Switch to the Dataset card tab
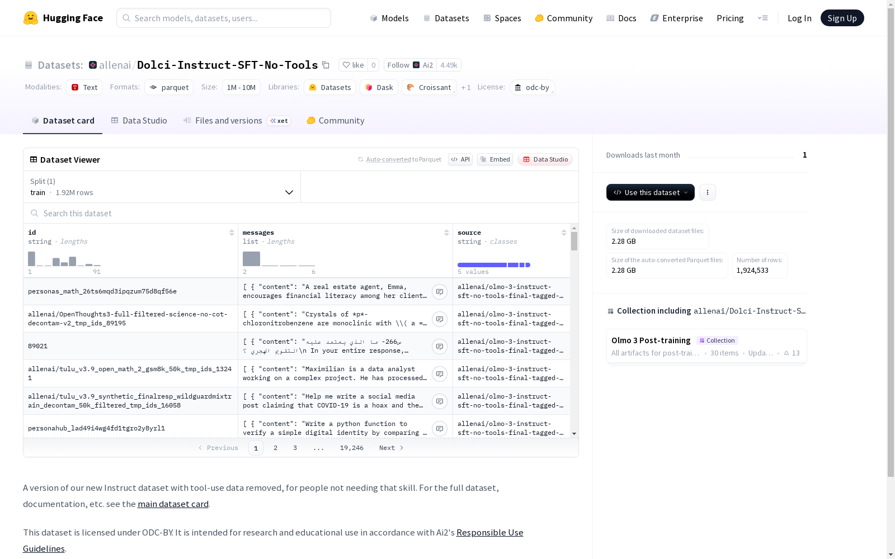 point(63,121)
